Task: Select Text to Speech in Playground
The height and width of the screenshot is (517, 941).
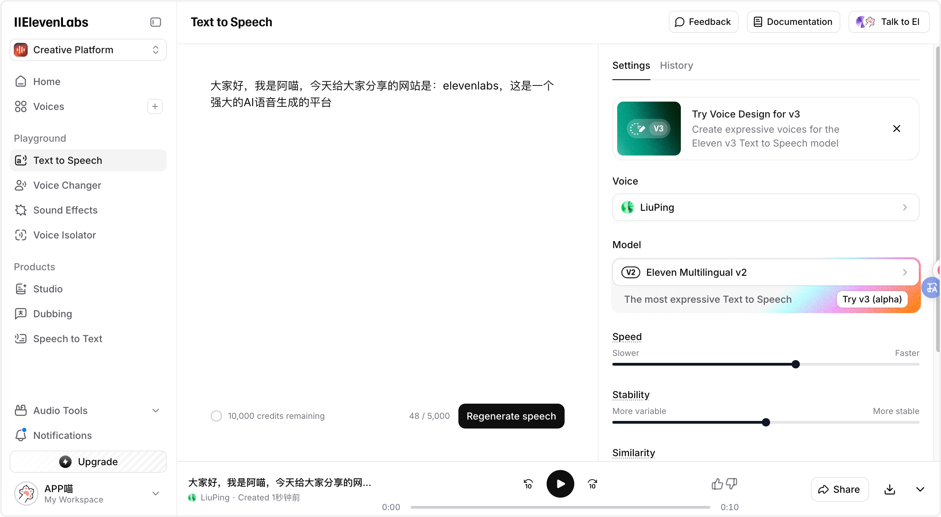Action: (88, 160)
